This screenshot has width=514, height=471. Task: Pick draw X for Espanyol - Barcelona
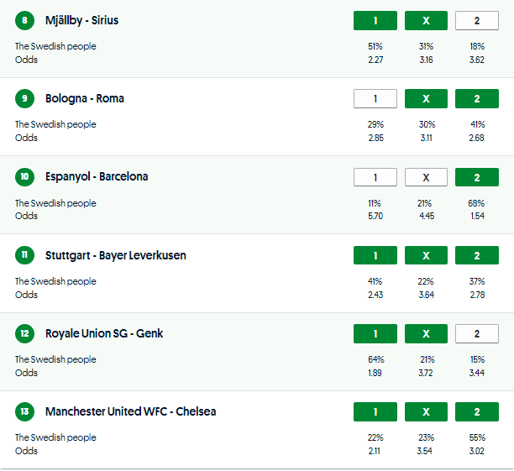[426, 177]
